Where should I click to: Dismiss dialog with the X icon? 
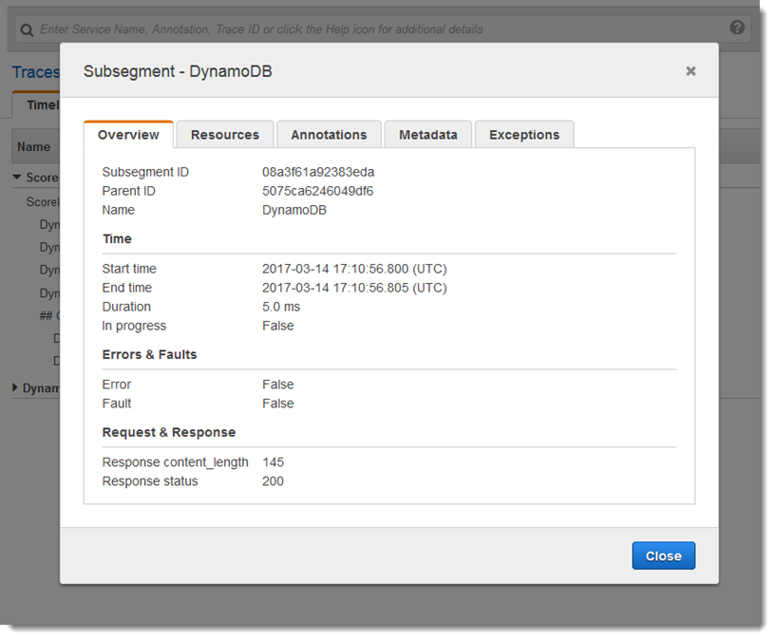(690, 71)
